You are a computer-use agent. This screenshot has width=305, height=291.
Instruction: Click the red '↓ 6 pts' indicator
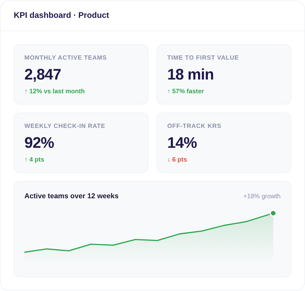[177, 160]
